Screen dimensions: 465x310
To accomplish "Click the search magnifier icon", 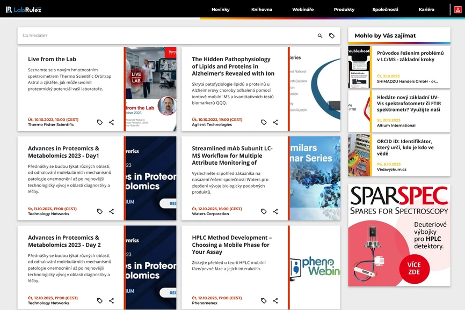I will point(320,36).
